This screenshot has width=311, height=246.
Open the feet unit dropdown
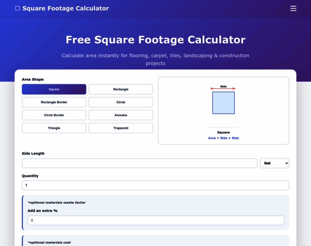click(274, 163)
